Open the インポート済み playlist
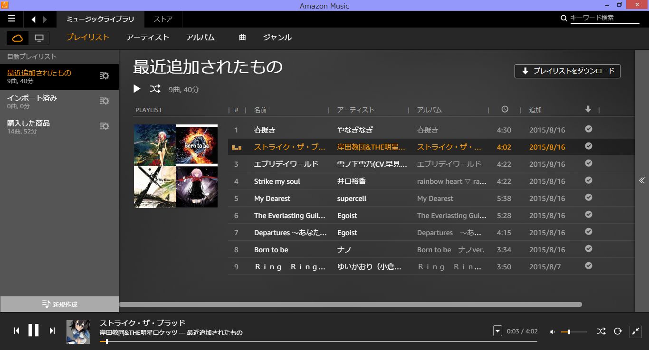 [59, 102]
